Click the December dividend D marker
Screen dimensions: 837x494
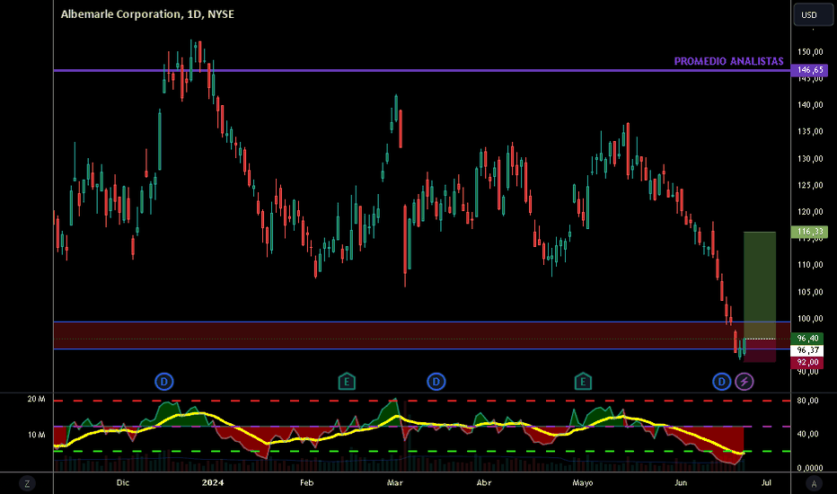(x=163, y=382)
